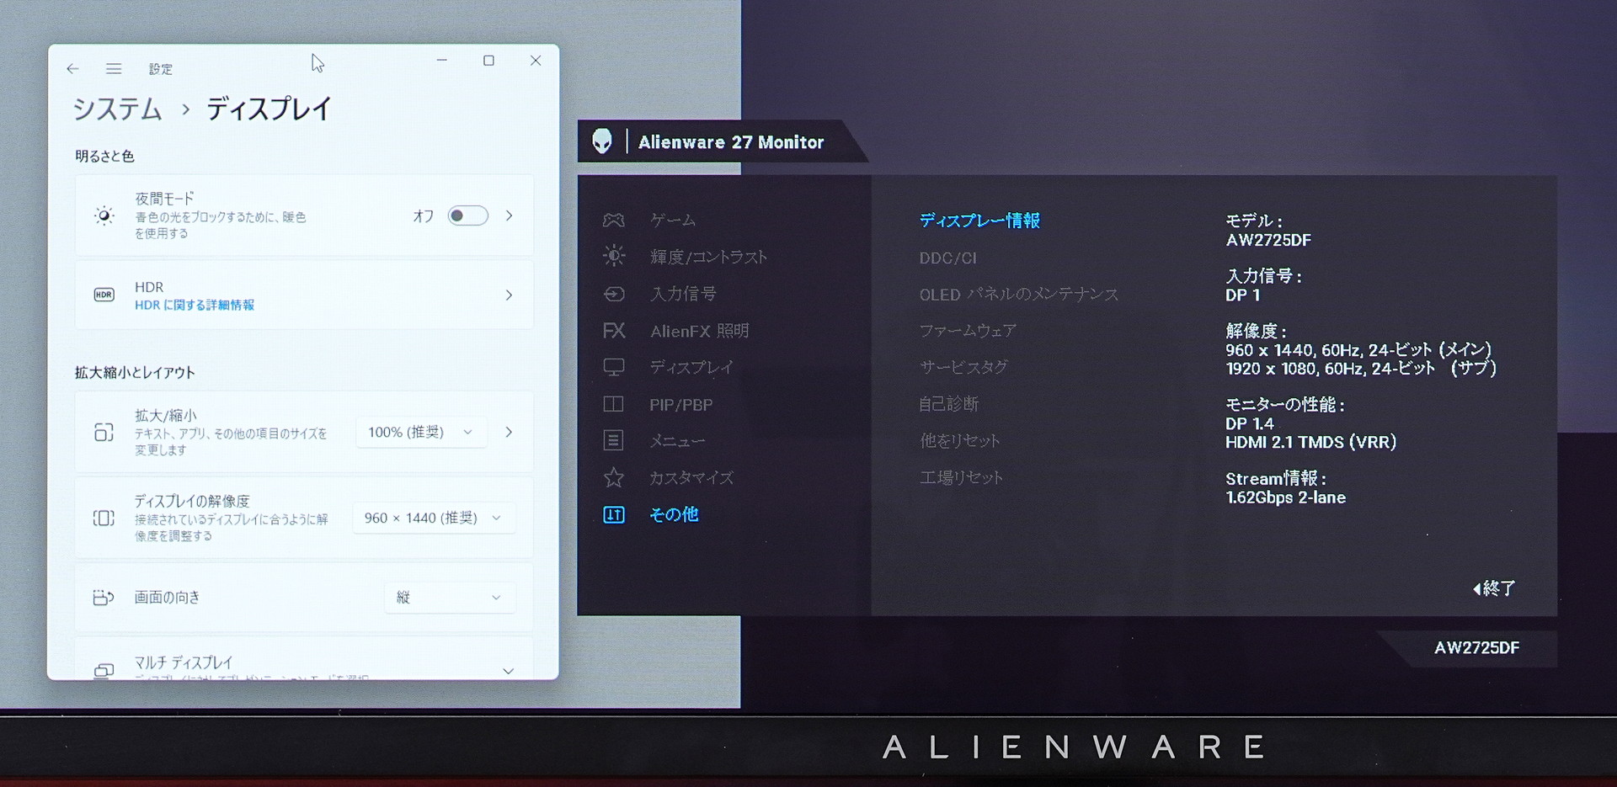Click the 夜間モード label
Viewport: 1617px width, 787px height.
(x=164, y=199)
